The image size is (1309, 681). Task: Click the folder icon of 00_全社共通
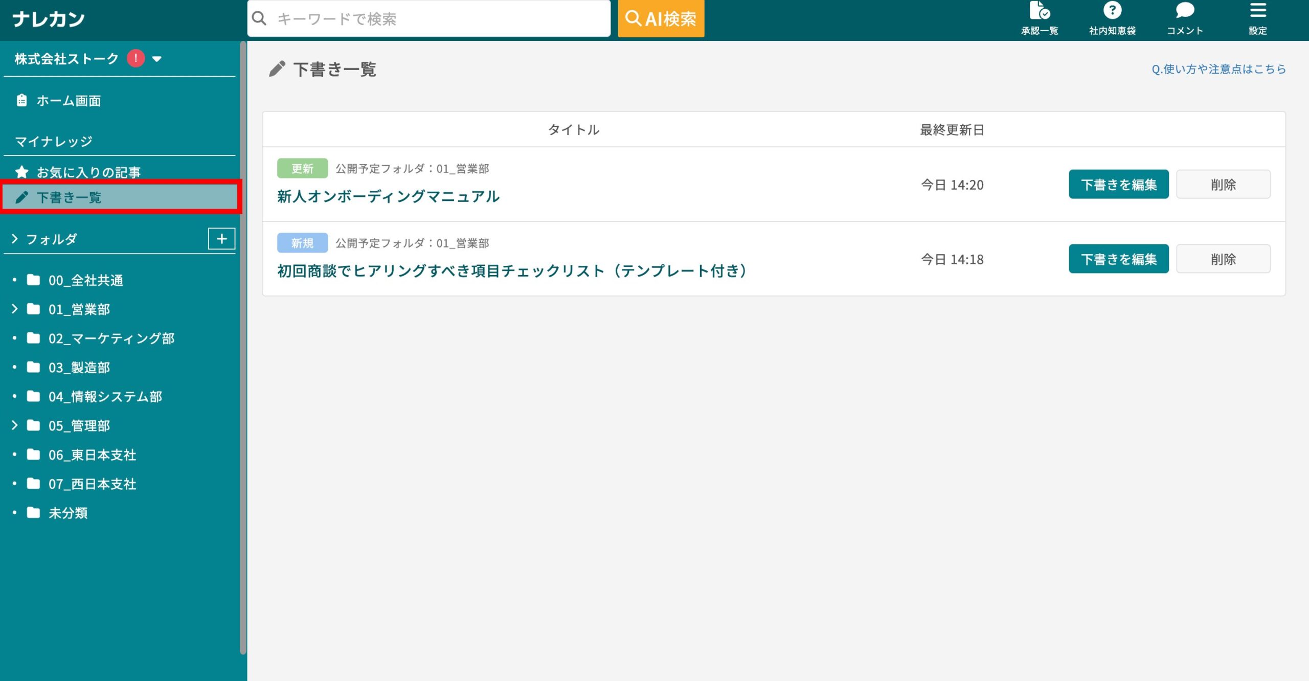point(34,280)
